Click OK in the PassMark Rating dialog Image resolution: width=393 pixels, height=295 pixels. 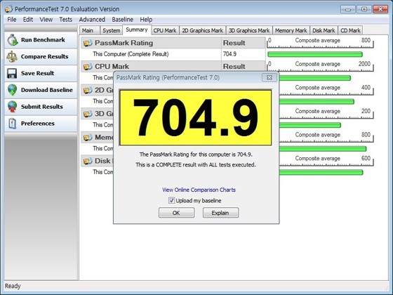176,213
